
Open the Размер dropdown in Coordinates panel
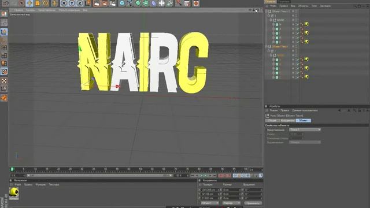(x=231, y=203)
